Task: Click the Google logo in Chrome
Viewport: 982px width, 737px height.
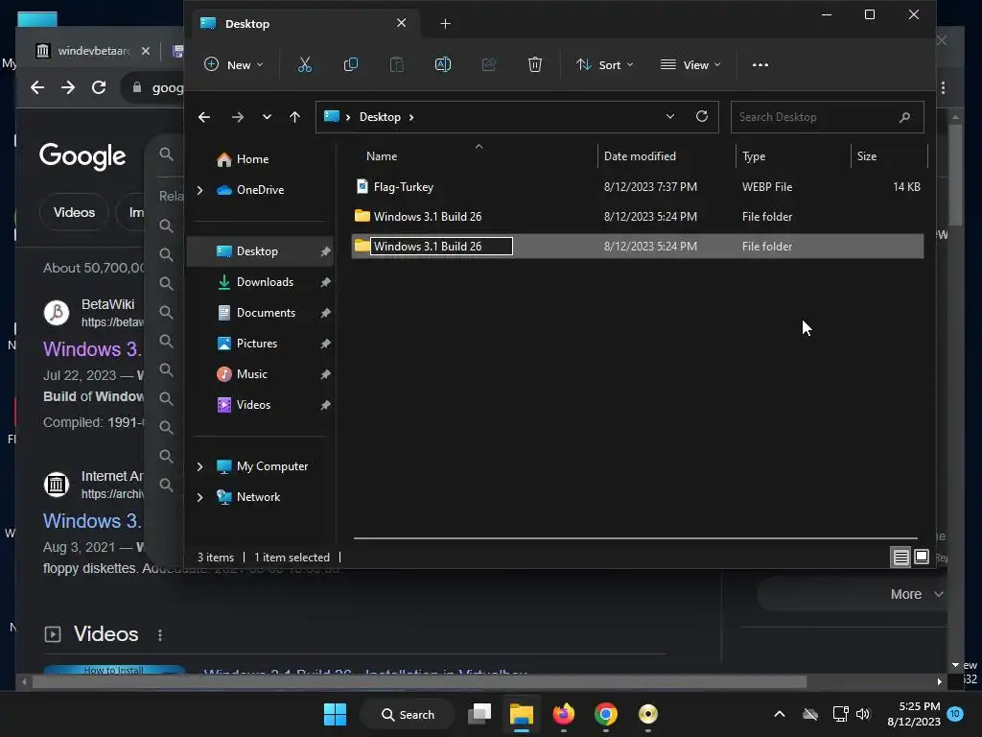Action: point(82,156)
